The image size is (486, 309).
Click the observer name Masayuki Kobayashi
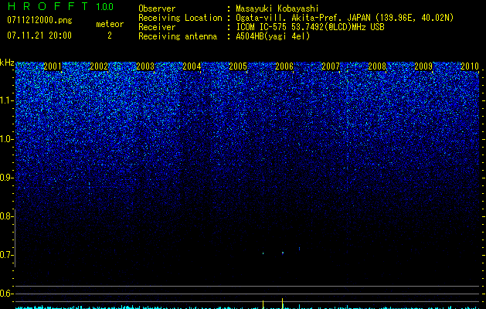[x=277, y=8]
